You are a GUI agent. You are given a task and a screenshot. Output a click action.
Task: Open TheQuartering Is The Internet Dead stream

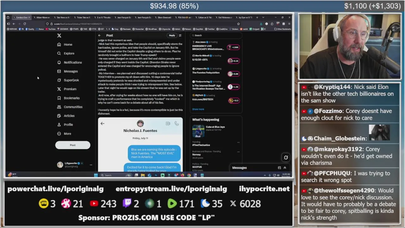[216, 85]
